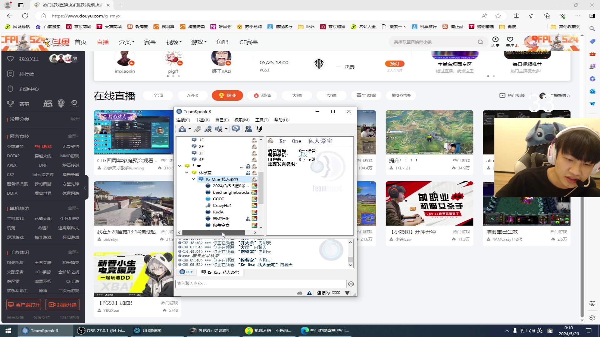The height and width of the screenshot is (337, 600).
Task: Open the 书签(B) menu in TeamSpeak
Action: click(202, 120)
